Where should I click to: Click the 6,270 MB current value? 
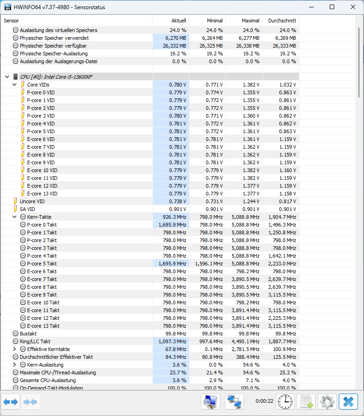175,38
